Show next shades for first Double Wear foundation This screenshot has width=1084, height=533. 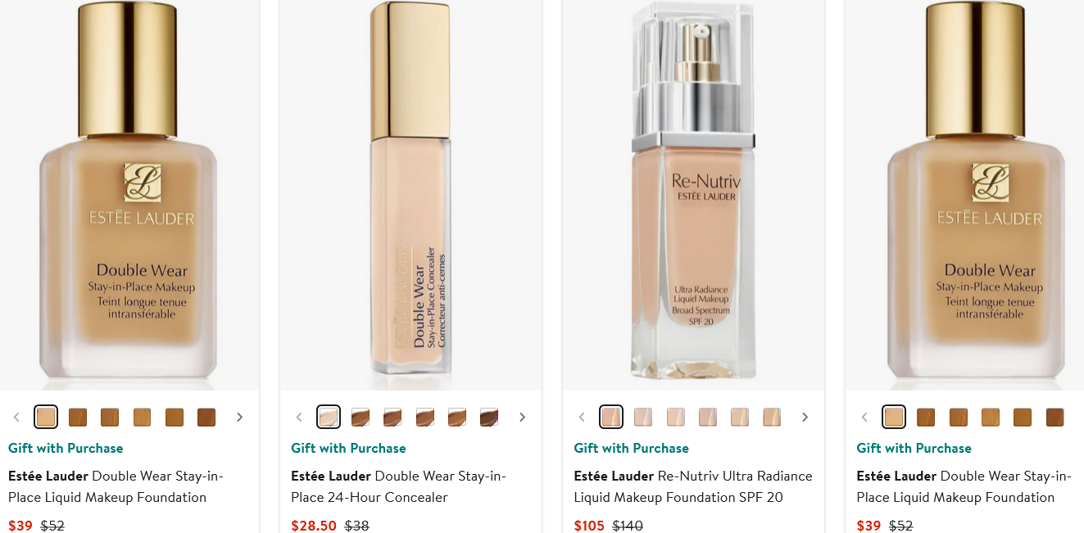coord(239,417)
